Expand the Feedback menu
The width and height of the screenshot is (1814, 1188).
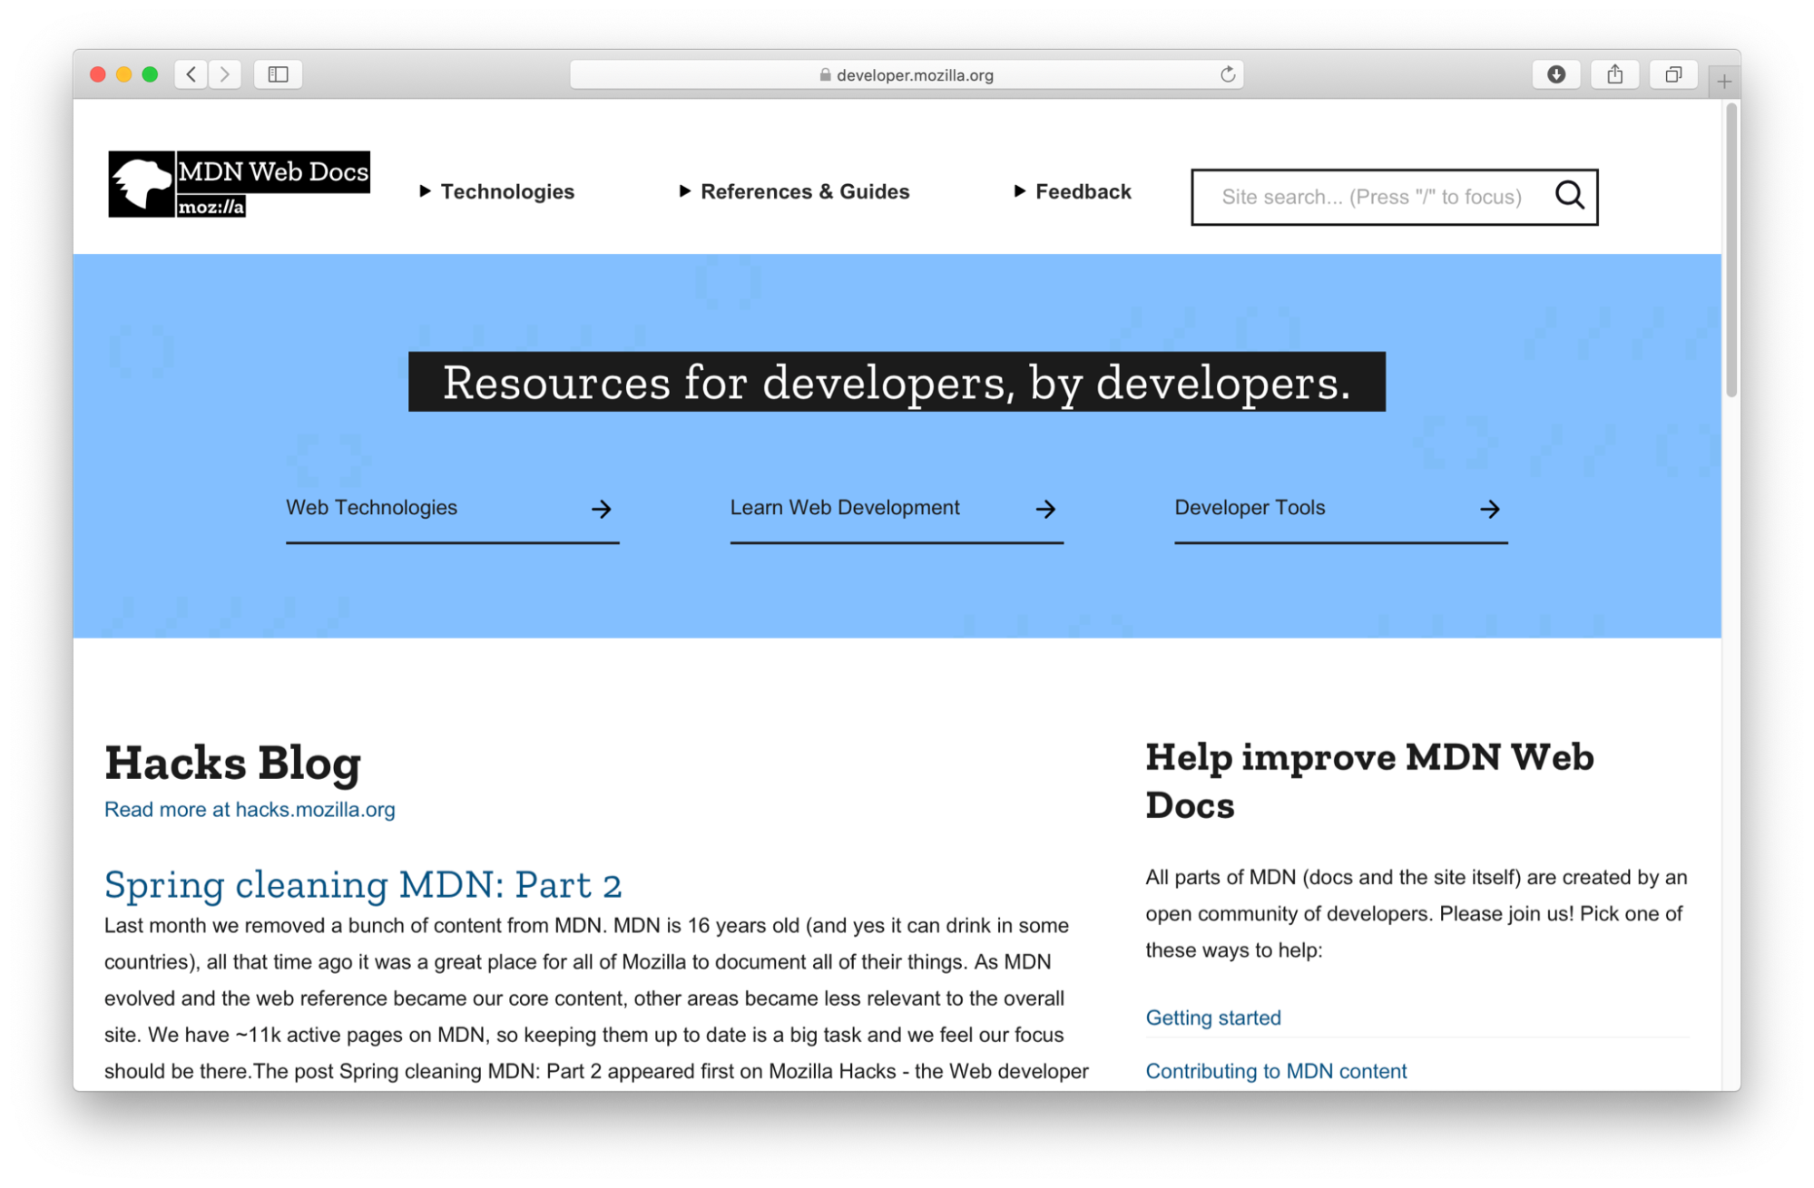[x=1073, y=191]
